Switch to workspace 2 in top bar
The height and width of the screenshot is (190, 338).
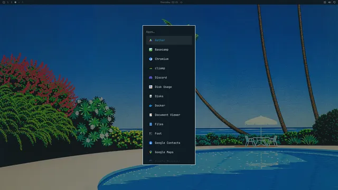12,2
